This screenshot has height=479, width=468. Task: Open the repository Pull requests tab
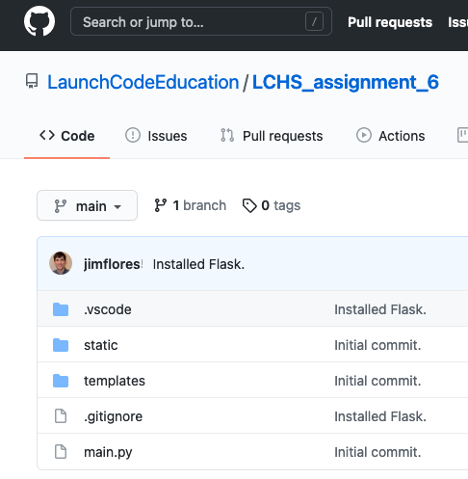(x=272, y=136)
